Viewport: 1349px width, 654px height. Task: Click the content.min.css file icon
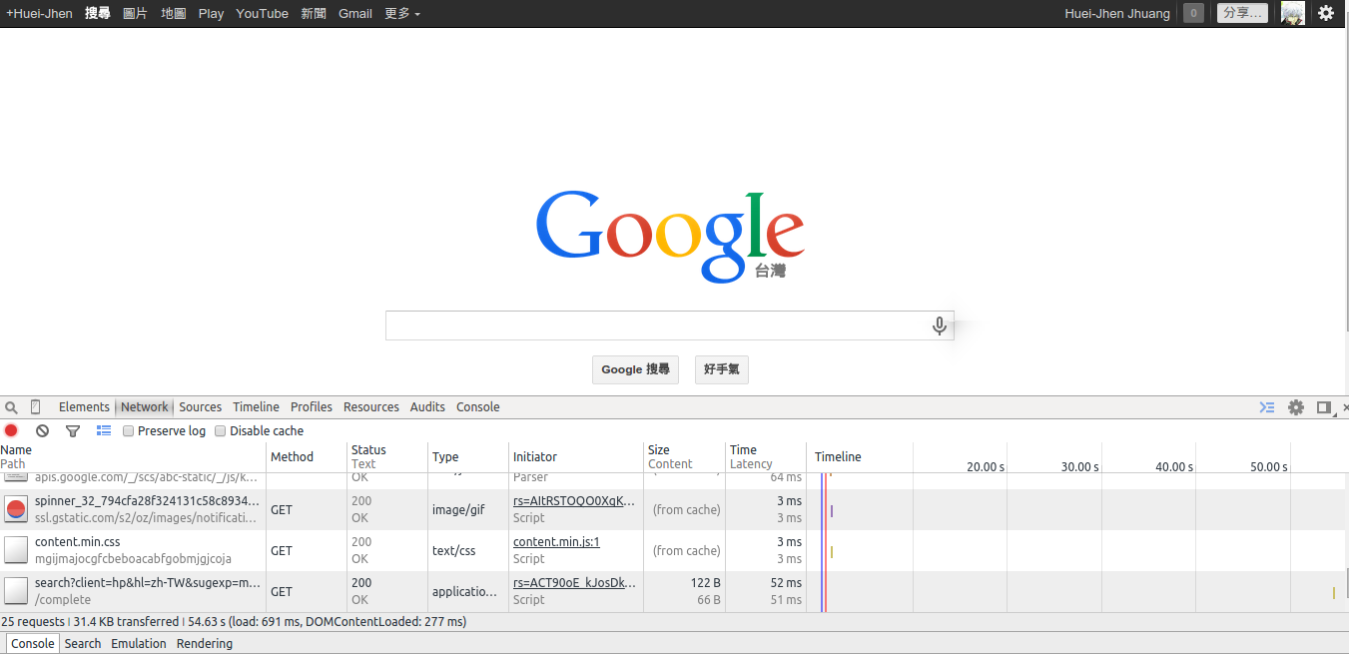point(16,551)
